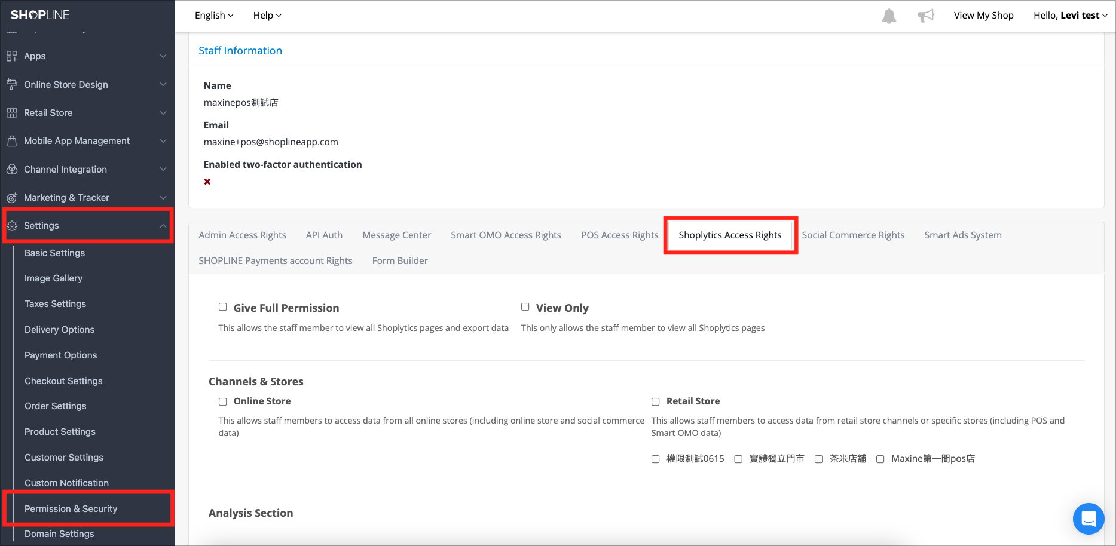This screenshot has height=546, width=1116.
Task: Click the Marketing & Tracker target icon
Action: click(x=12, y=198)
